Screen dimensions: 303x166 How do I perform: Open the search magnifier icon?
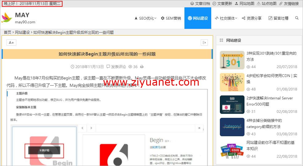297,18
